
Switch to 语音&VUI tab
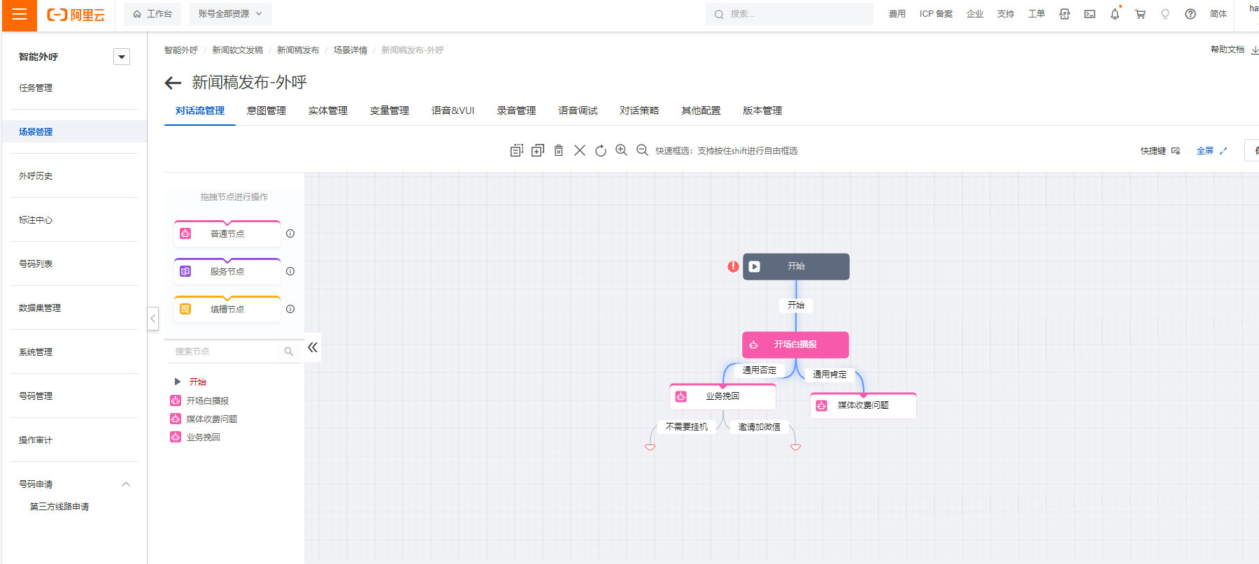coord(453,110)
